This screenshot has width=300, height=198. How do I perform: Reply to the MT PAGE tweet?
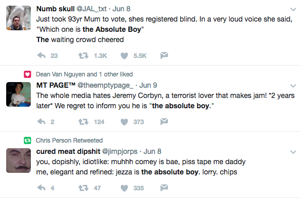click(x=41, y=122)
